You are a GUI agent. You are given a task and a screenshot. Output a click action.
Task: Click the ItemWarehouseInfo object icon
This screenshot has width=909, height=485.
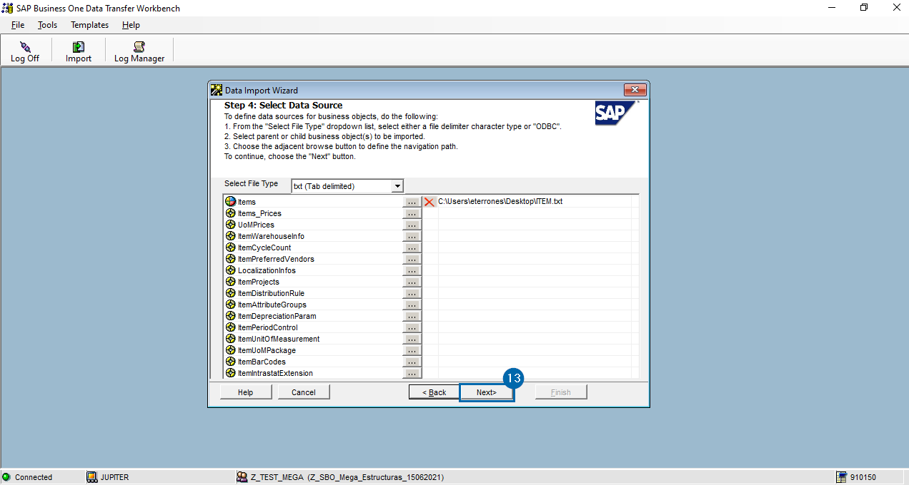[230, 236]
